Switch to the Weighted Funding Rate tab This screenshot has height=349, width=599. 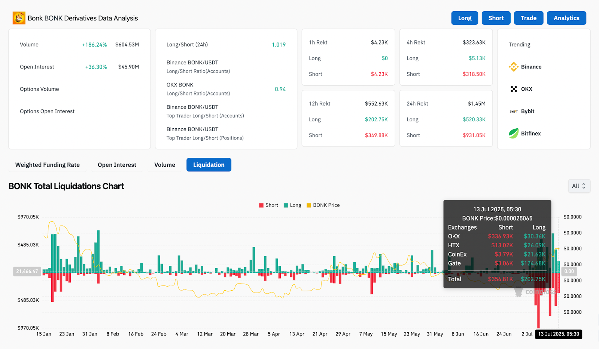[48, 165]
